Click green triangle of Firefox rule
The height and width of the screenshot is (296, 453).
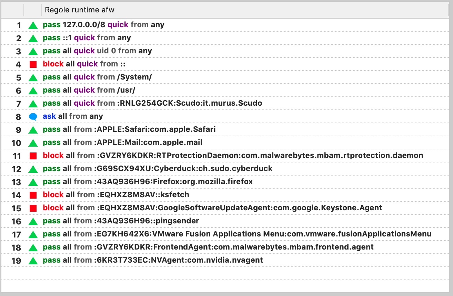33,182
